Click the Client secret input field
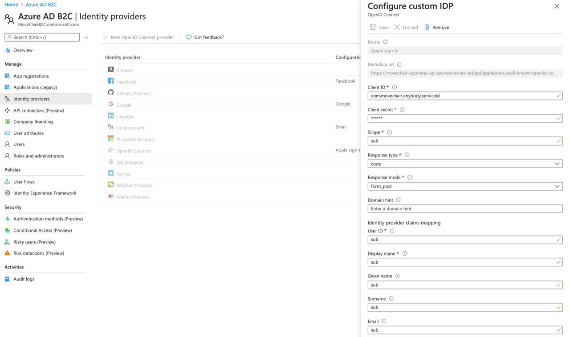The height and width of the screenshot is (337, 570). (465, 118)
